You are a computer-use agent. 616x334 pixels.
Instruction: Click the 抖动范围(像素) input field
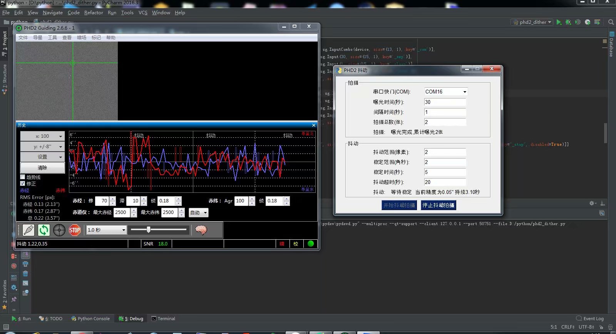445,152
